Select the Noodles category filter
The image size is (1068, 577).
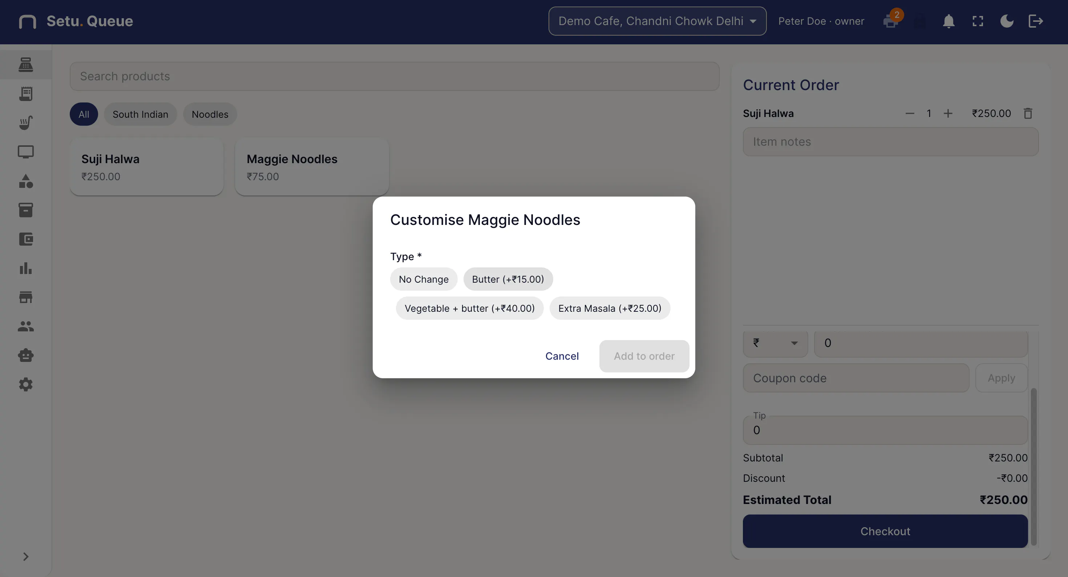(210, 114)
